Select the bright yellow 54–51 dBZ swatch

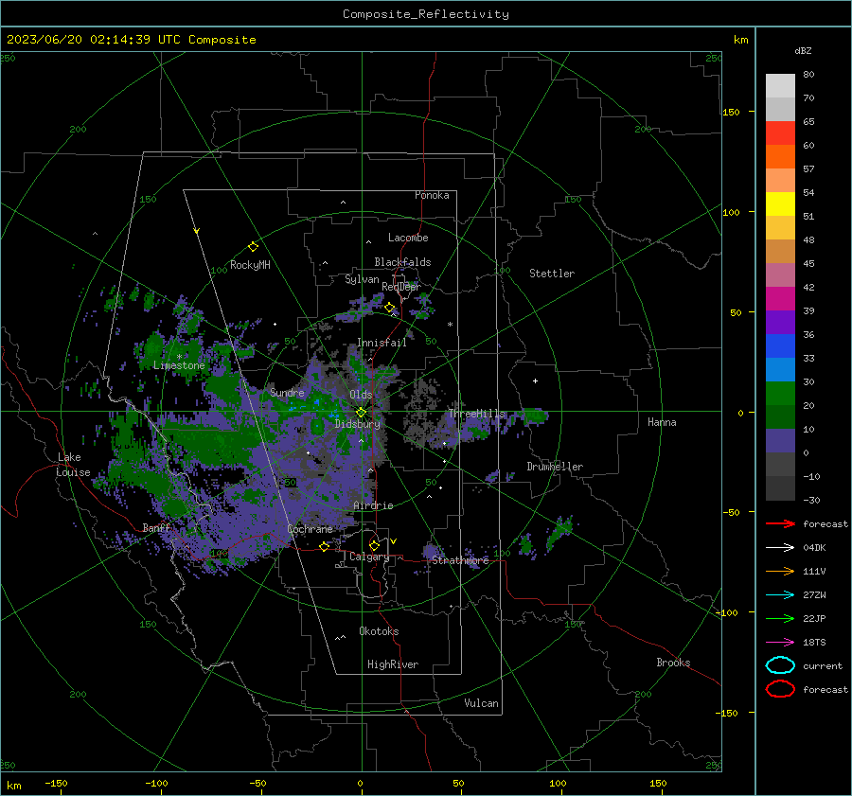tap(780, 203)
